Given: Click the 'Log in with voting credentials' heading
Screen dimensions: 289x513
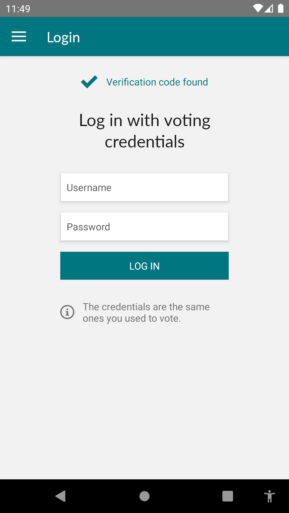Looking at the screenshot, I should coord(144,131).
